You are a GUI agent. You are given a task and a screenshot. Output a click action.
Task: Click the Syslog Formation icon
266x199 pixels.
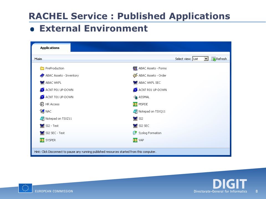pyautogui.click(x=135, y=133)
